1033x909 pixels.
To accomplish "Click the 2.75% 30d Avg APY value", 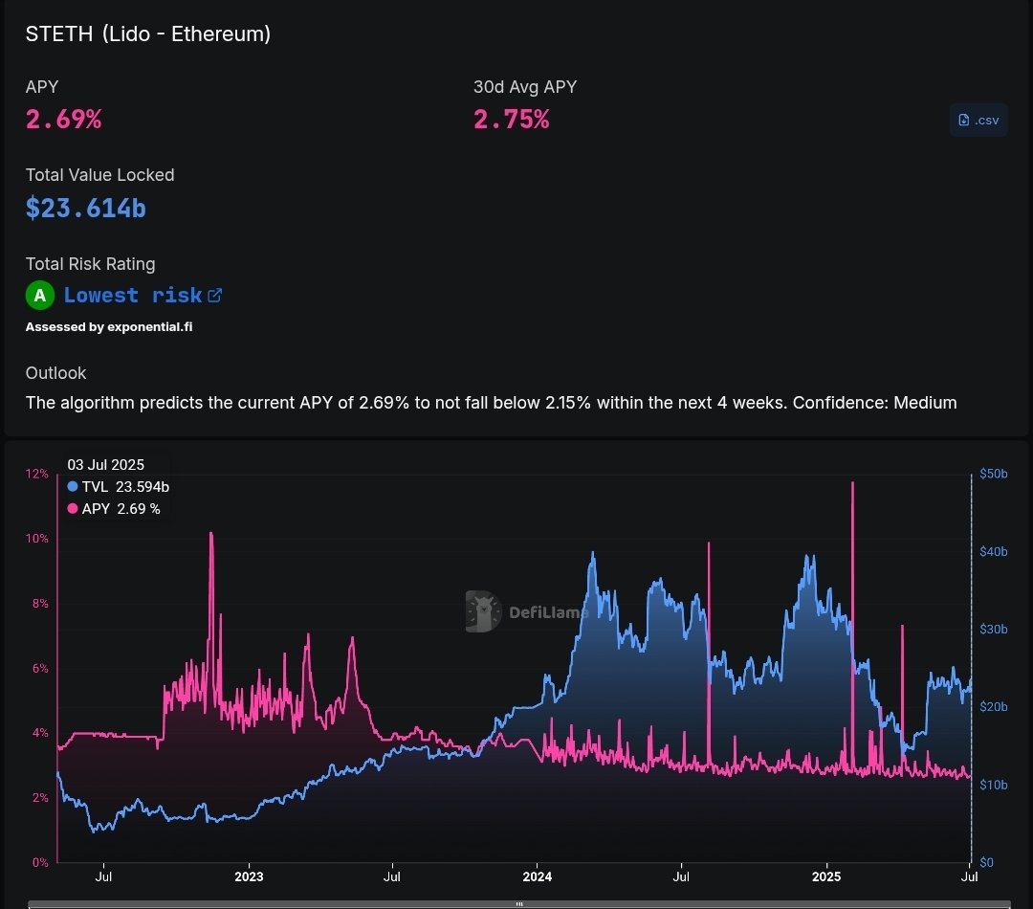I will 511,120.
